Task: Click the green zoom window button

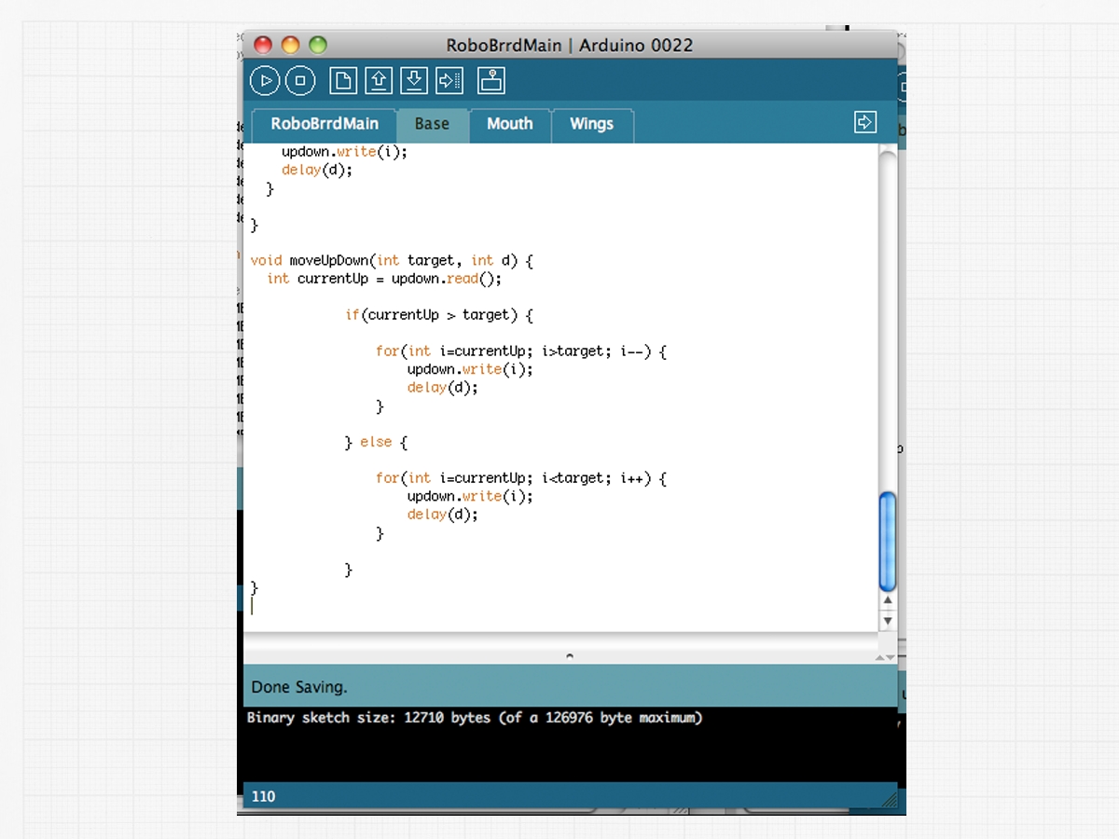Action: pyautogui.click(x=318, y=45)
